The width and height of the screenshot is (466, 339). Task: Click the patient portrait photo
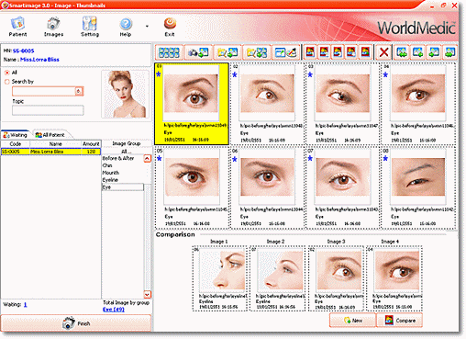click(x=125, y=95)
